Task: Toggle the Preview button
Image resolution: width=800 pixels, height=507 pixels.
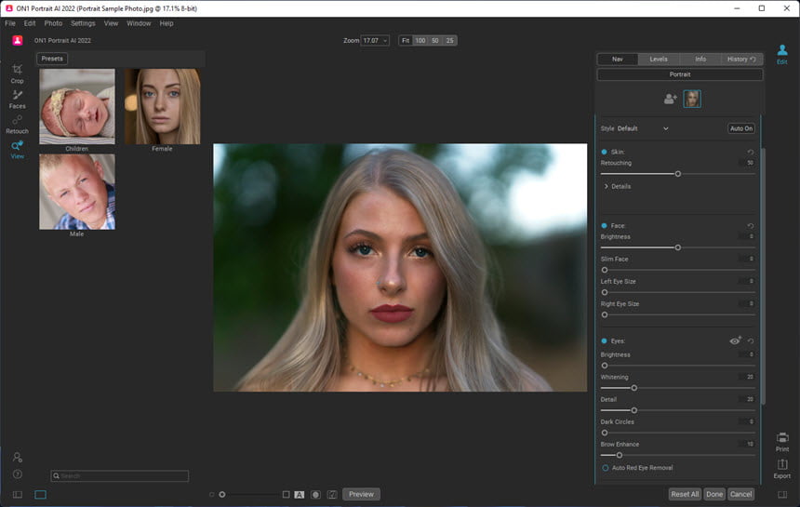Action: [x=361, y=494]
